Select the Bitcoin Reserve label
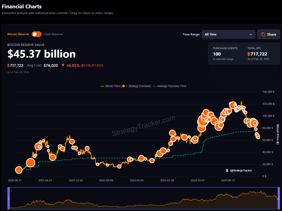 point(18,34)
